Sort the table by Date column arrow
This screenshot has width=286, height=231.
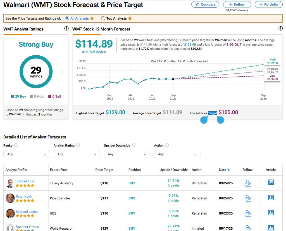click(228, 170)
